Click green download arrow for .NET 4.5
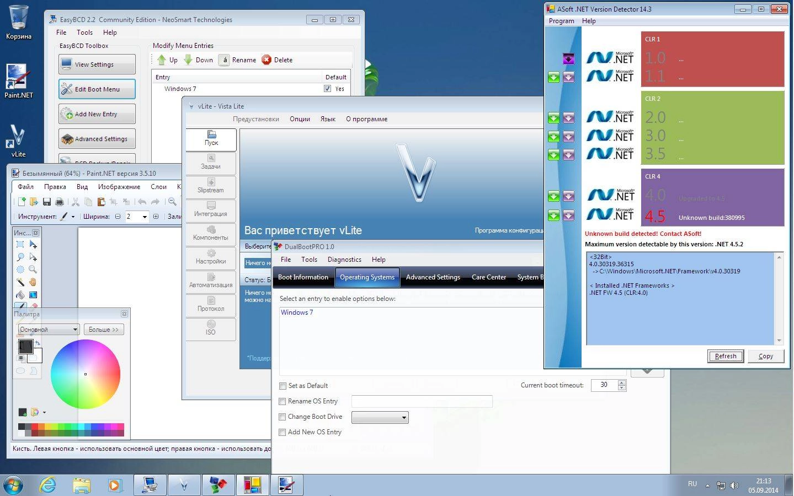 [553, 215]
